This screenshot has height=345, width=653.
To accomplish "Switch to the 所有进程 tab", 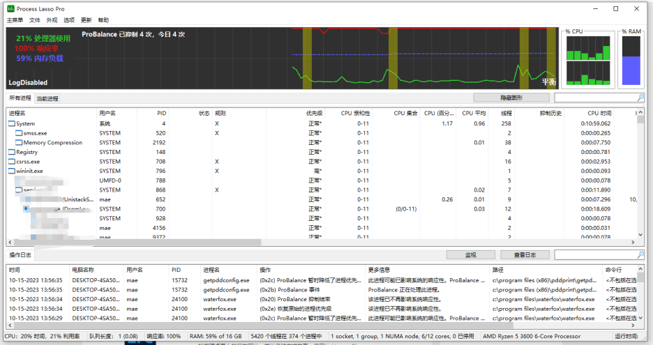I will coord(20,98).
